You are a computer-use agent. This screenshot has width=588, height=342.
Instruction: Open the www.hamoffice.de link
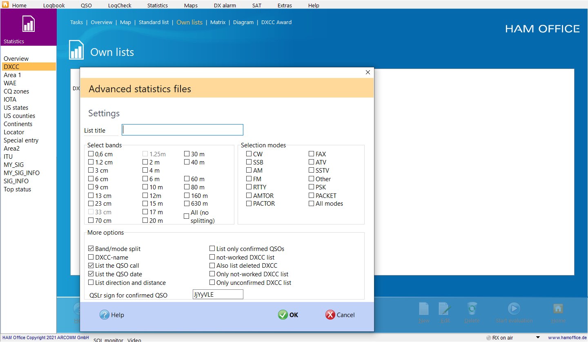pos(567,338)
